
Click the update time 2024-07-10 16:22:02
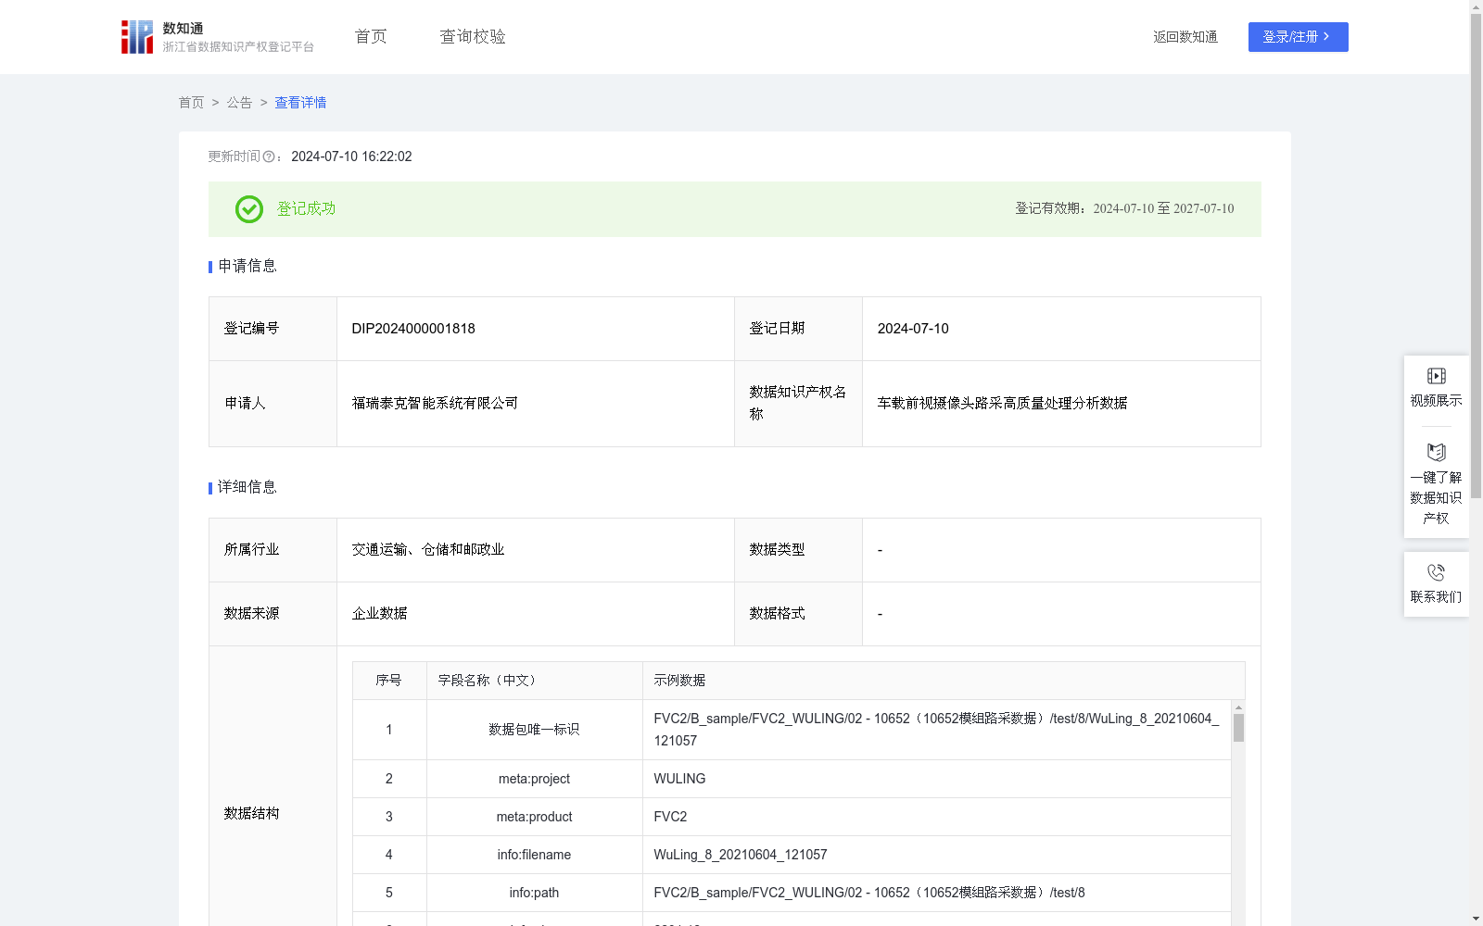click(351, 156)
